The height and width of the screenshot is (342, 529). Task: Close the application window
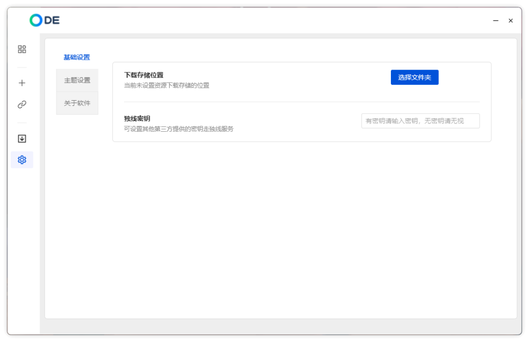[x=510, y=21]
